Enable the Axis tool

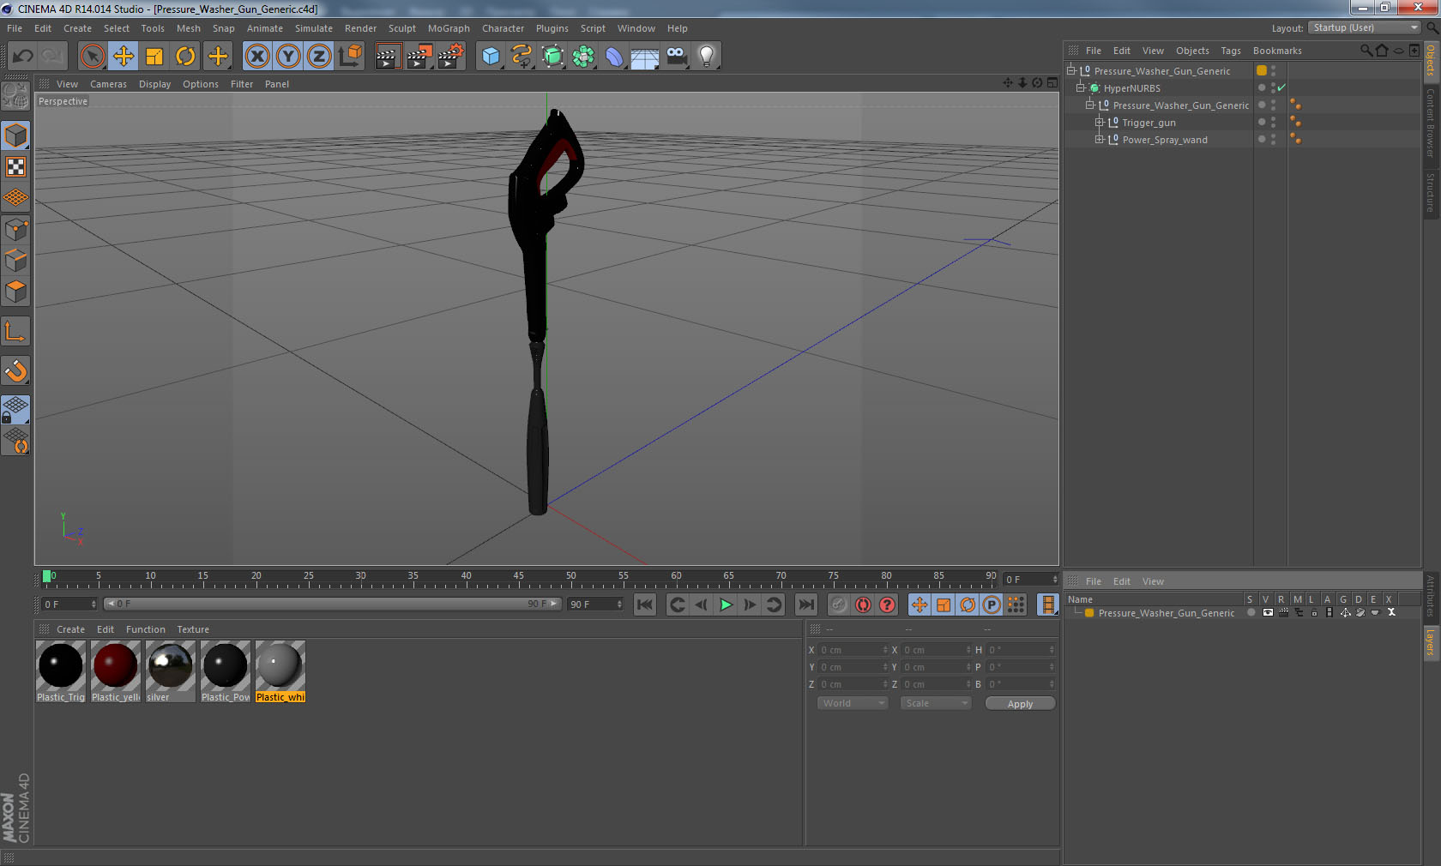15,332
